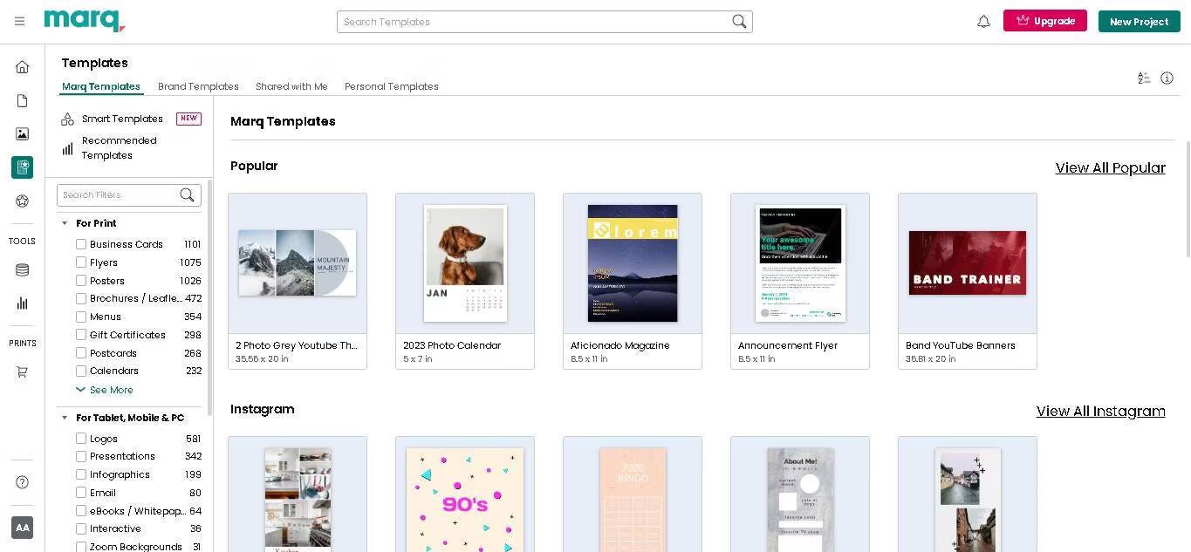Click the Upgrade button

coord(1045,21)
